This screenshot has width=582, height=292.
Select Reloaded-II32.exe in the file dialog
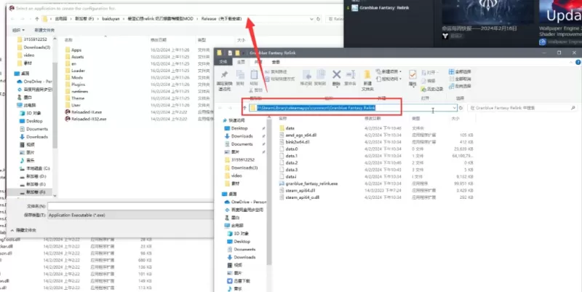[89, 119]
